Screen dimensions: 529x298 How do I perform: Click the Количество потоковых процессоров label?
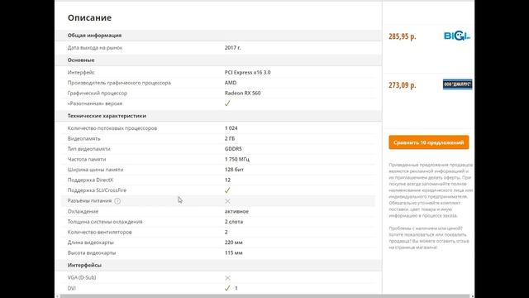point(112,128)
